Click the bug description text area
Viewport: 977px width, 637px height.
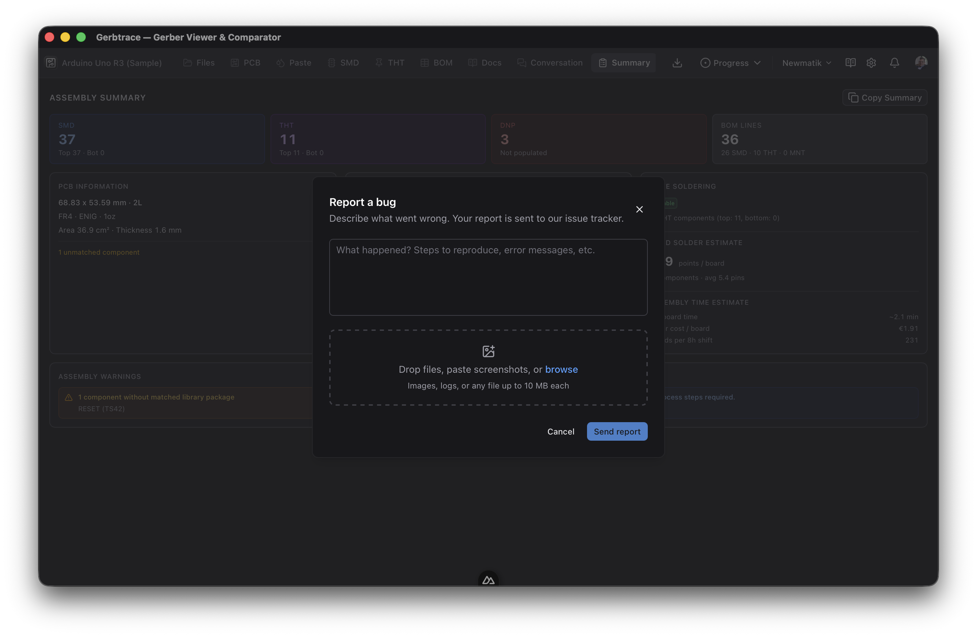tap(488, 277)
